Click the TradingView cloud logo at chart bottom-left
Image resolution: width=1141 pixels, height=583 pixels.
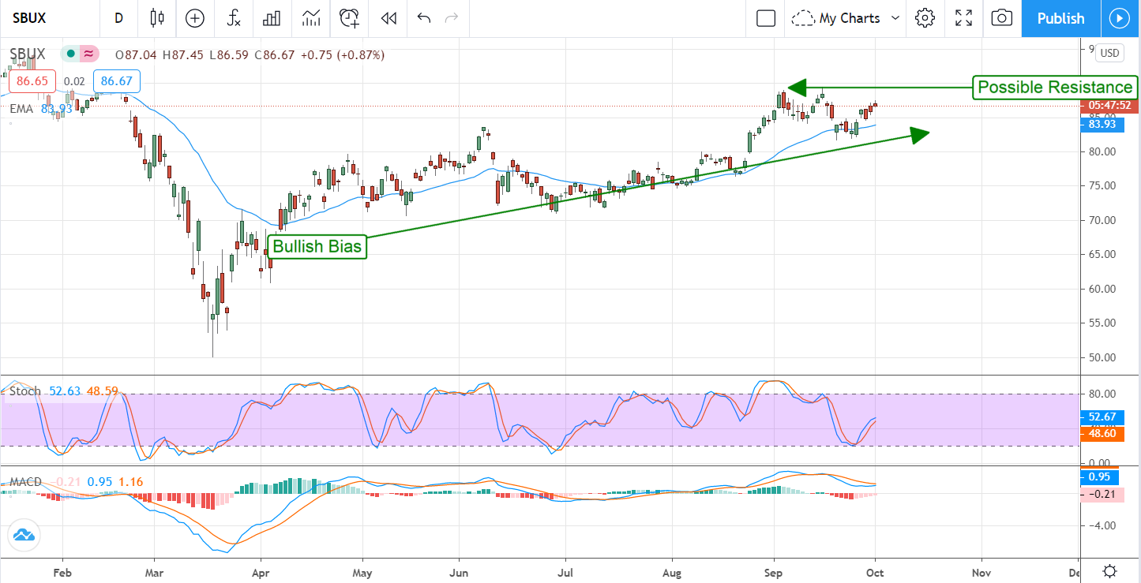24,534
